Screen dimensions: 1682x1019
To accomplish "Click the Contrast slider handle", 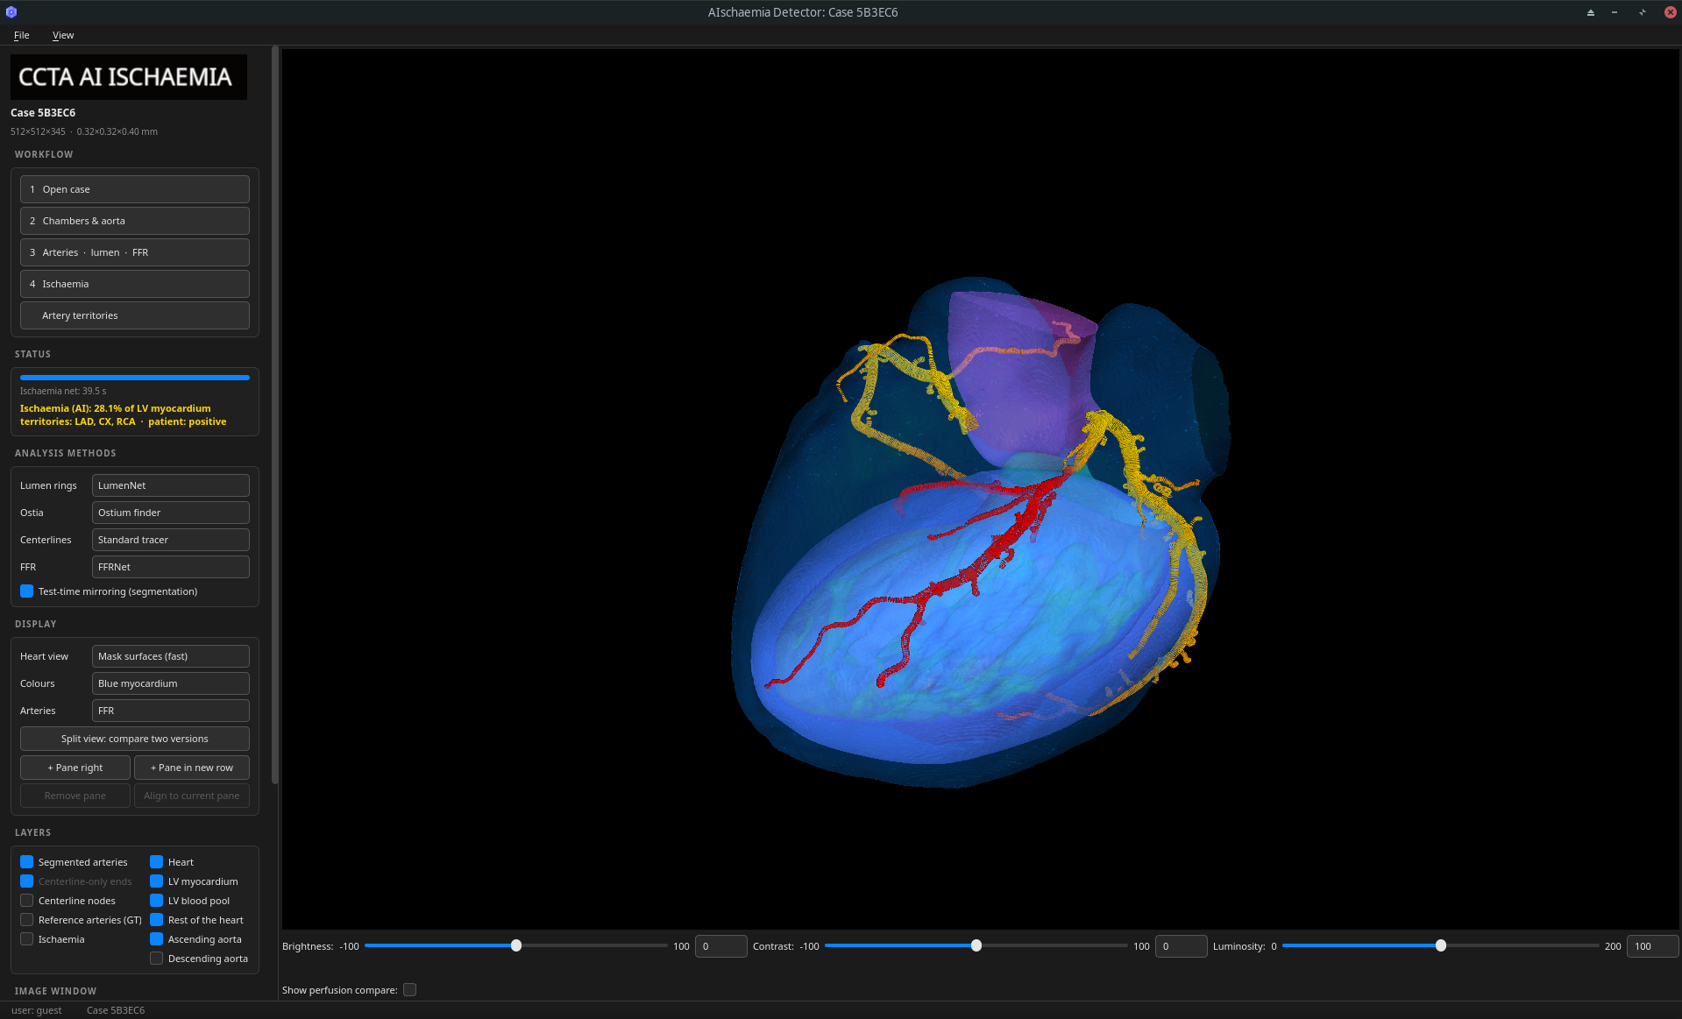I will (x=976, y=945).
